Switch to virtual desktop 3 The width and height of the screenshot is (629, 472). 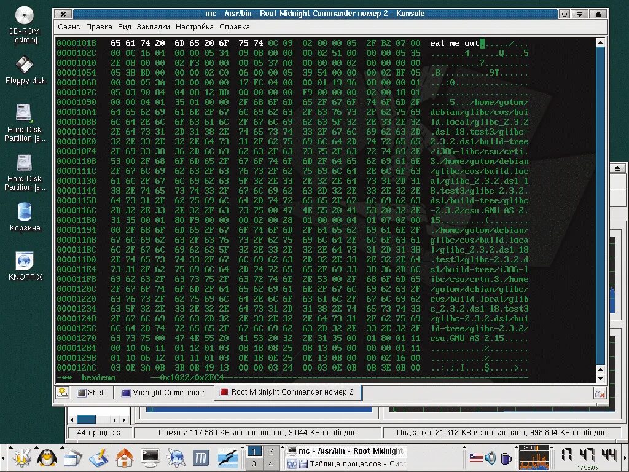254,463
